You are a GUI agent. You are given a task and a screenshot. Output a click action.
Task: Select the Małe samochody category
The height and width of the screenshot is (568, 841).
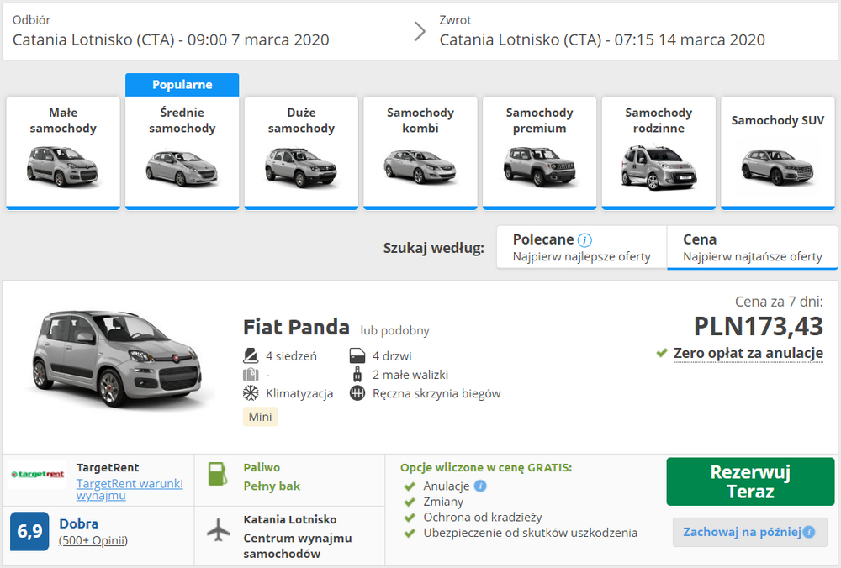[x=63, y=152]
